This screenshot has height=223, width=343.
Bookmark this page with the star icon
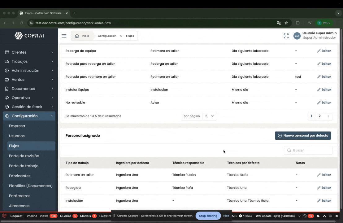click(x=286, y=23)
